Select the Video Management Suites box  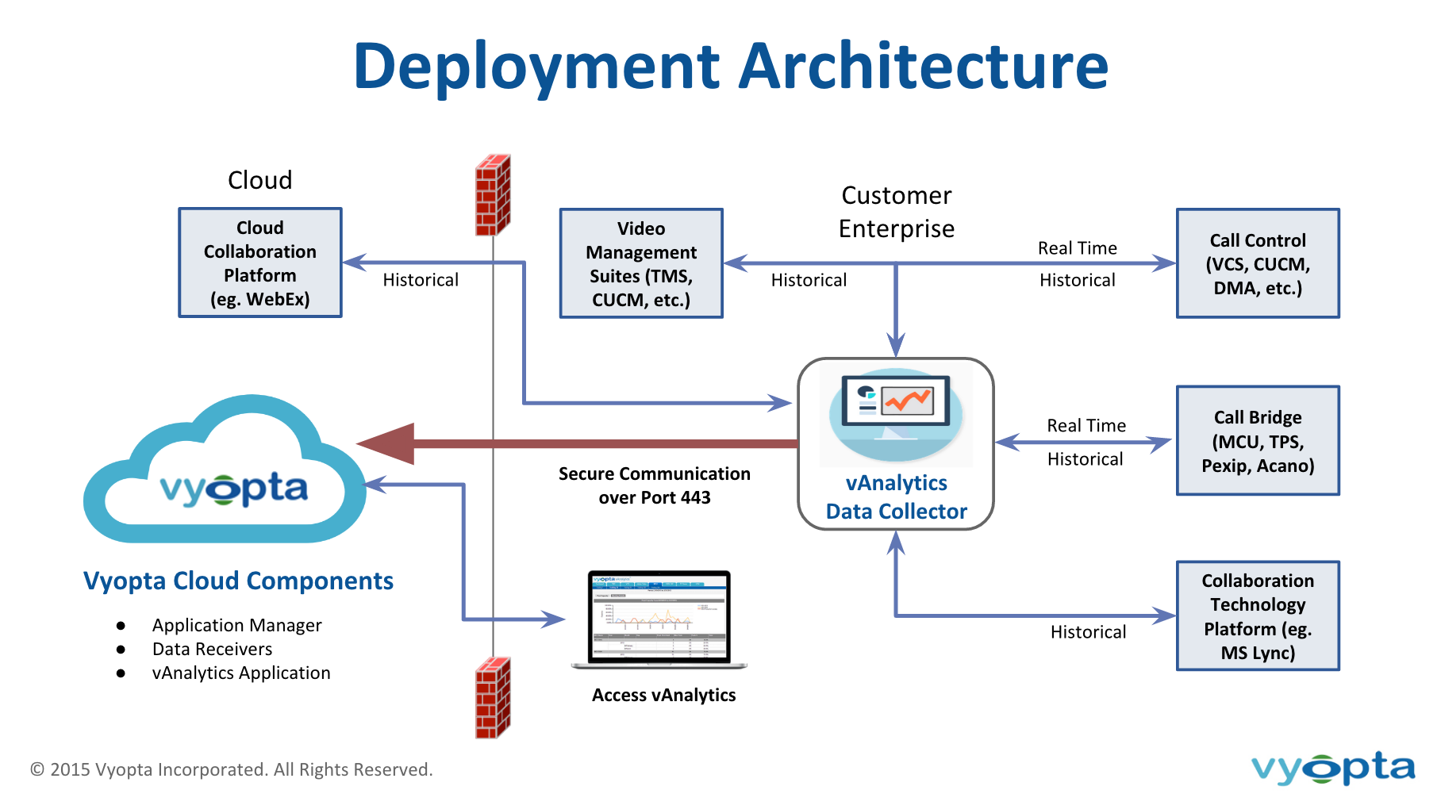coord(641,263)
